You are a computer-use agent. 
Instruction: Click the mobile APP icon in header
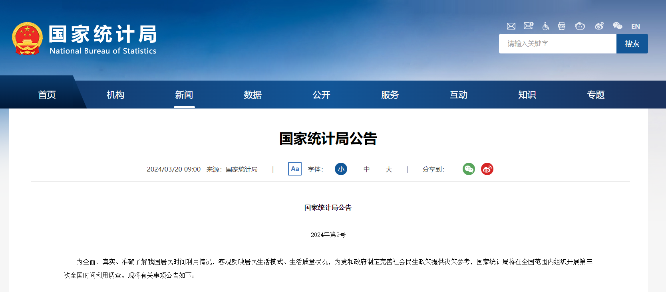(562, 26)
